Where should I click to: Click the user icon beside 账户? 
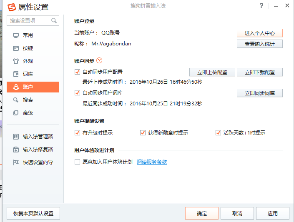(16, 87)
